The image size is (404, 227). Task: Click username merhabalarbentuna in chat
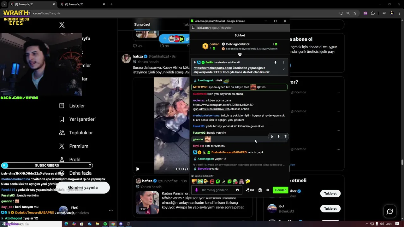click(206, 115)
